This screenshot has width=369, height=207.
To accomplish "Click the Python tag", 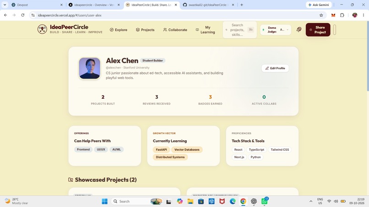I will [255, 157].
